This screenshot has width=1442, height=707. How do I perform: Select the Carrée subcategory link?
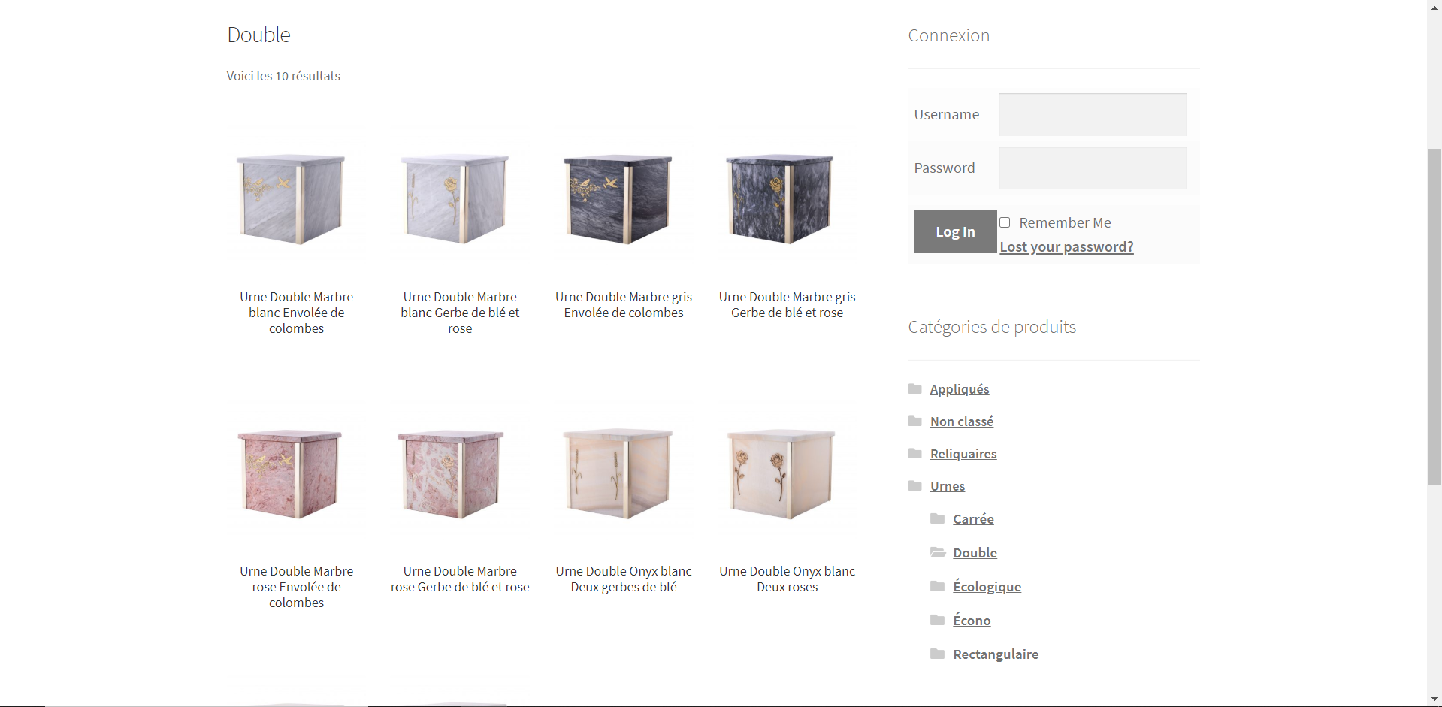click(973, 519)
